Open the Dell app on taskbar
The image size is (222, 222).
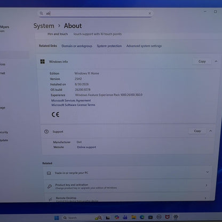[158, 217]
